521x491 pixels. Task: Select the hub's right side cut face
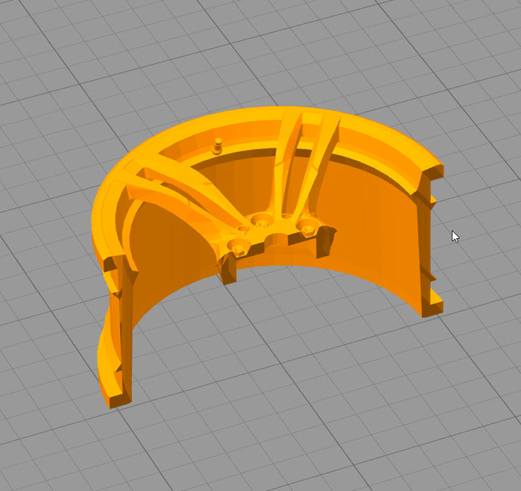point(325,243)
